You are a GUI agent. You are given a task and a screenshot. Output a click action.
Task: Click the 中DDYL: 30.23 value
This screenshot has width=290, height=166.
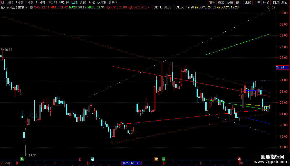point(161,8)
